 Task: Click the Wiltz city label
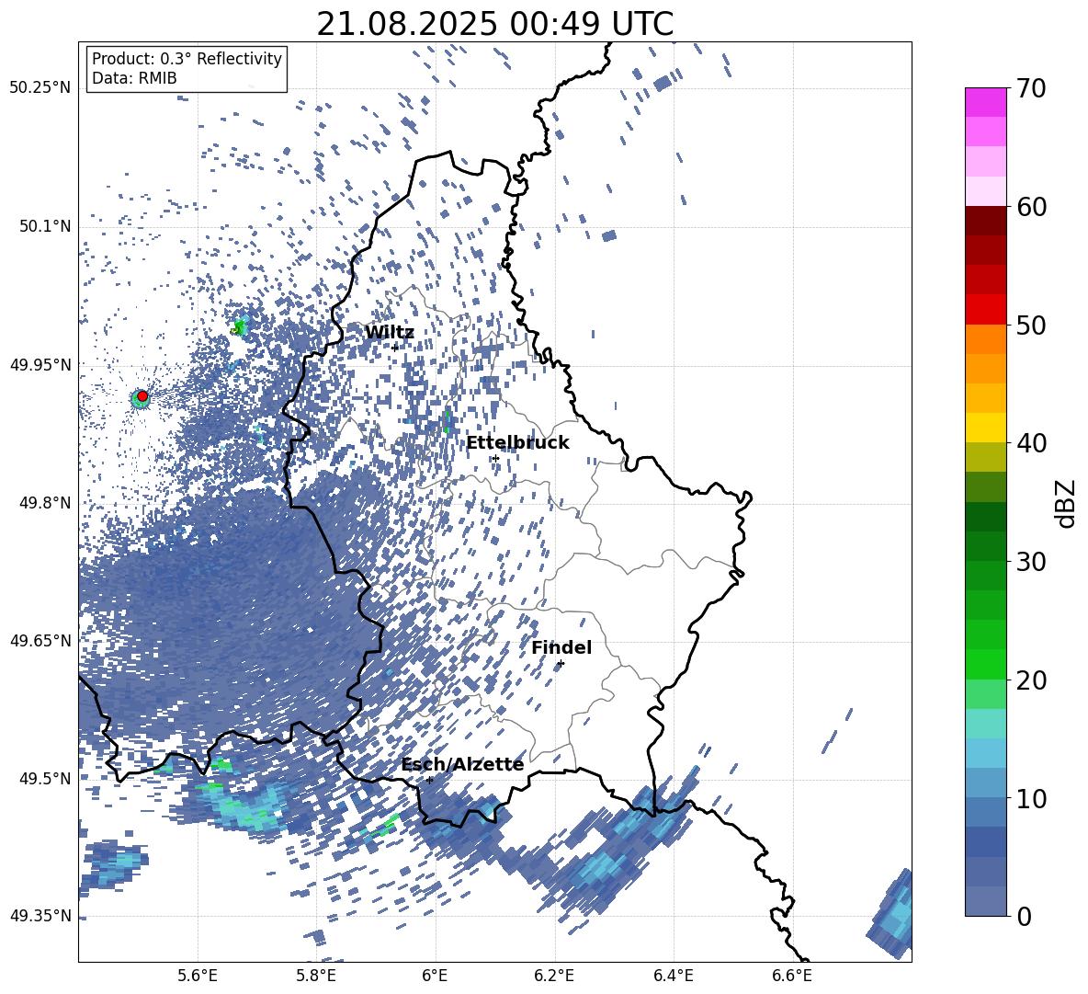tap(390, 333)
